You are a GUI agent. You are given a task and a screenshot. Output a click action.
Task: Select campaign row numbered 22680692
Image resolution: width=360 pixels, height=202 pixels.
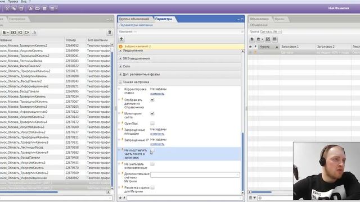coord(55,178)
